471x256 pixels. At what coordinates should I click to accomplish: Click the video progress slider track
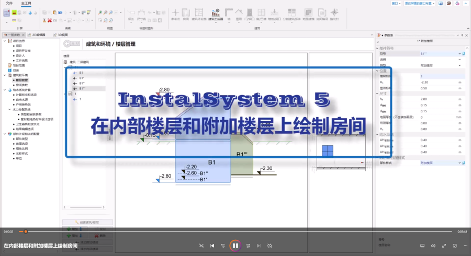coord(235,231)
